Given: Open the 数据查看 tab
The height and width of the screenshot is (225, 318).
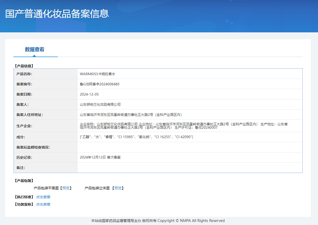Looking at the screenshot, I should [x=35, y=49].
